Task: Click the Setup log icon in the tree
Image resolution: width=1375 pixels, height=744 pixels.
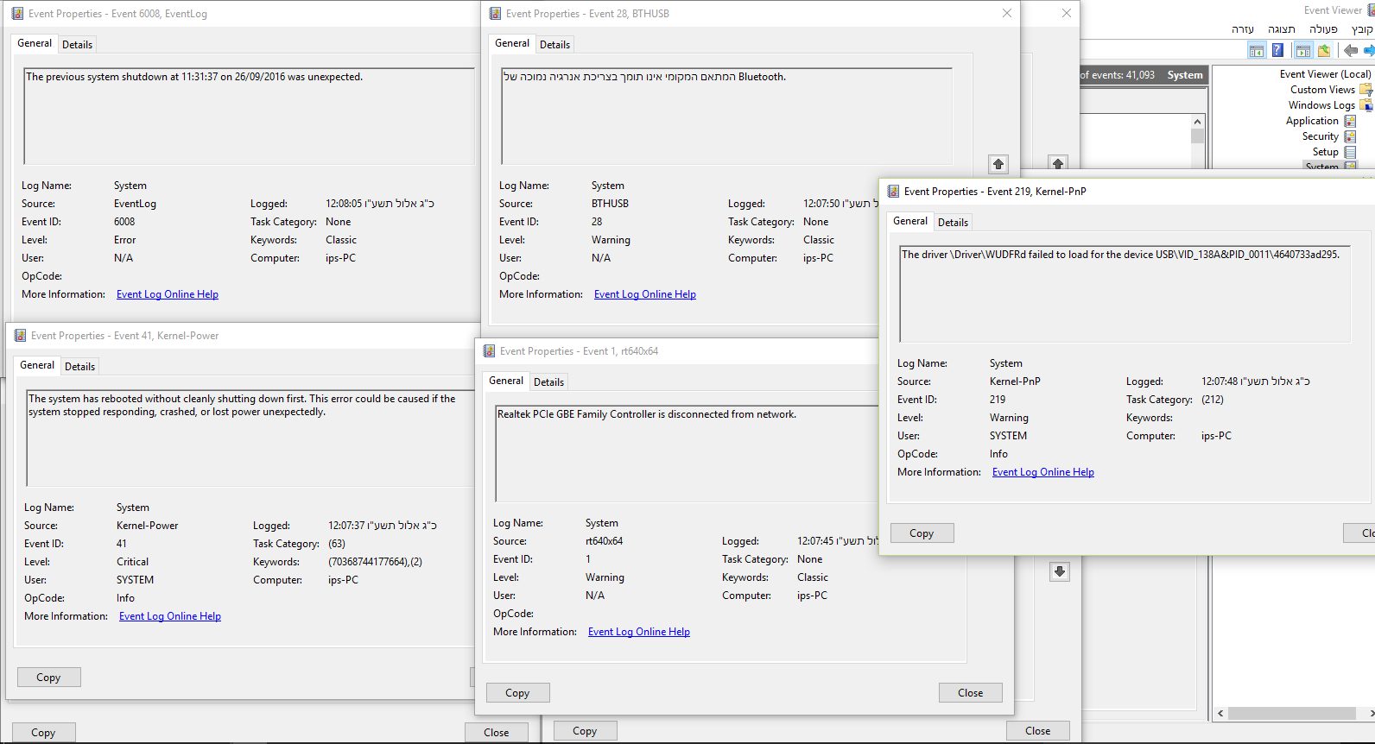Action: coord(1350,152)
